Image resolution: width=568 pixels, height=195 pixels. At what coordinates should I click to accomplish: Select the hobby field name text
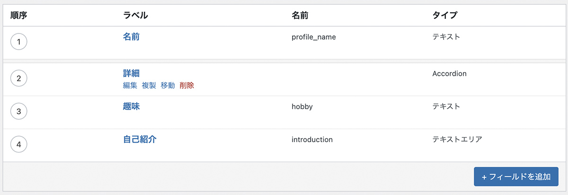[302, 107]
